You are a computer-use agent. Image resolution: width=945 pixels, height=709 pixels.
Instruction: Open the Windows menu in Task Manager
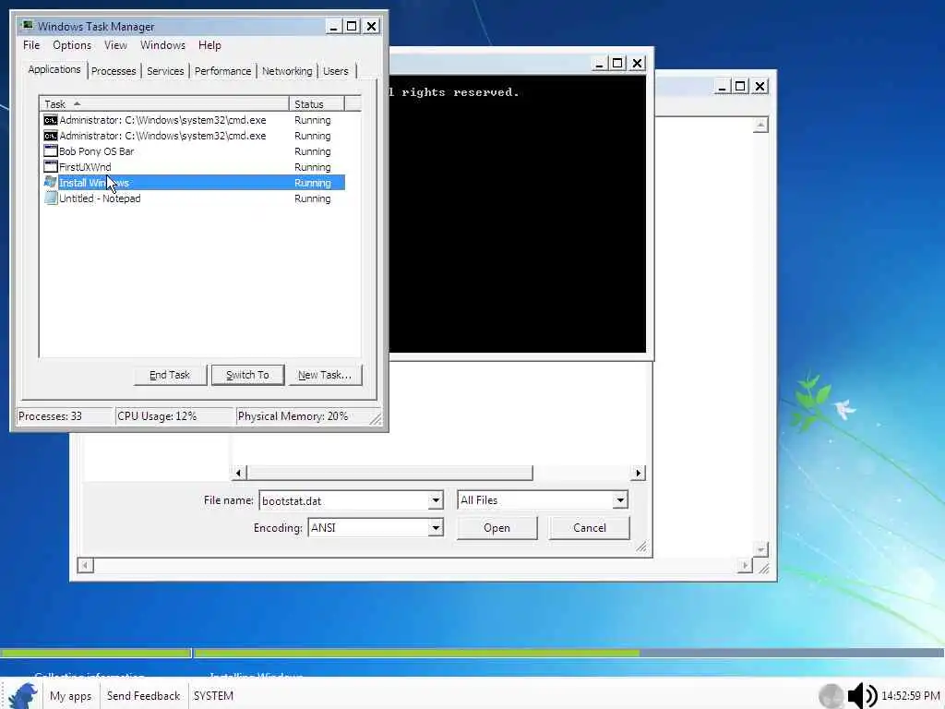click(162, 45)
